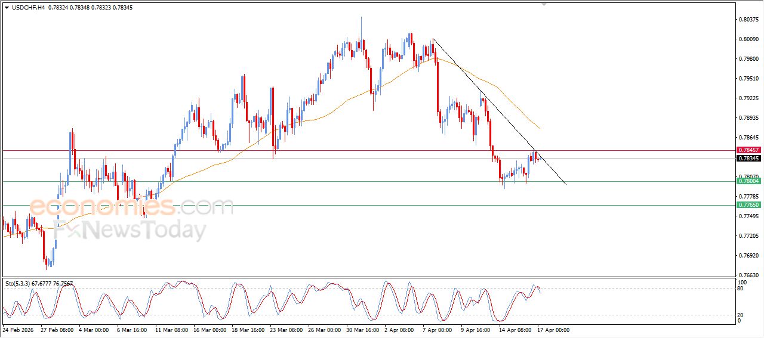The height and width of the screenshot is (338, 764).
Task: Select the green 0.77650 price level tag
Action: [748, 204]
